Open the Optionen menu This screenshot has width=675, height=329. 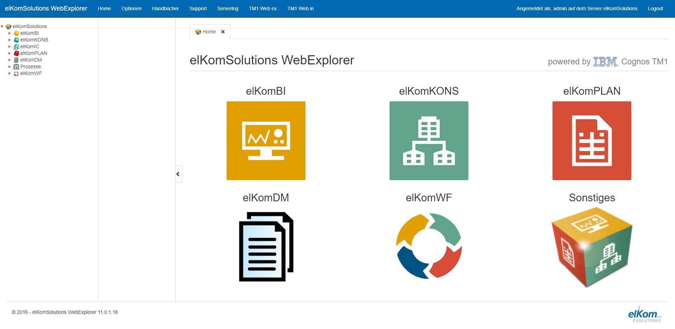[x=131, y=8]
